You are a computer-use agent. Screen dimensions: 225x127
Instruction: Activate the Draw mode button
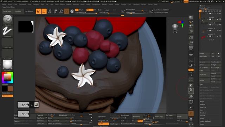[x=44, y=11]
